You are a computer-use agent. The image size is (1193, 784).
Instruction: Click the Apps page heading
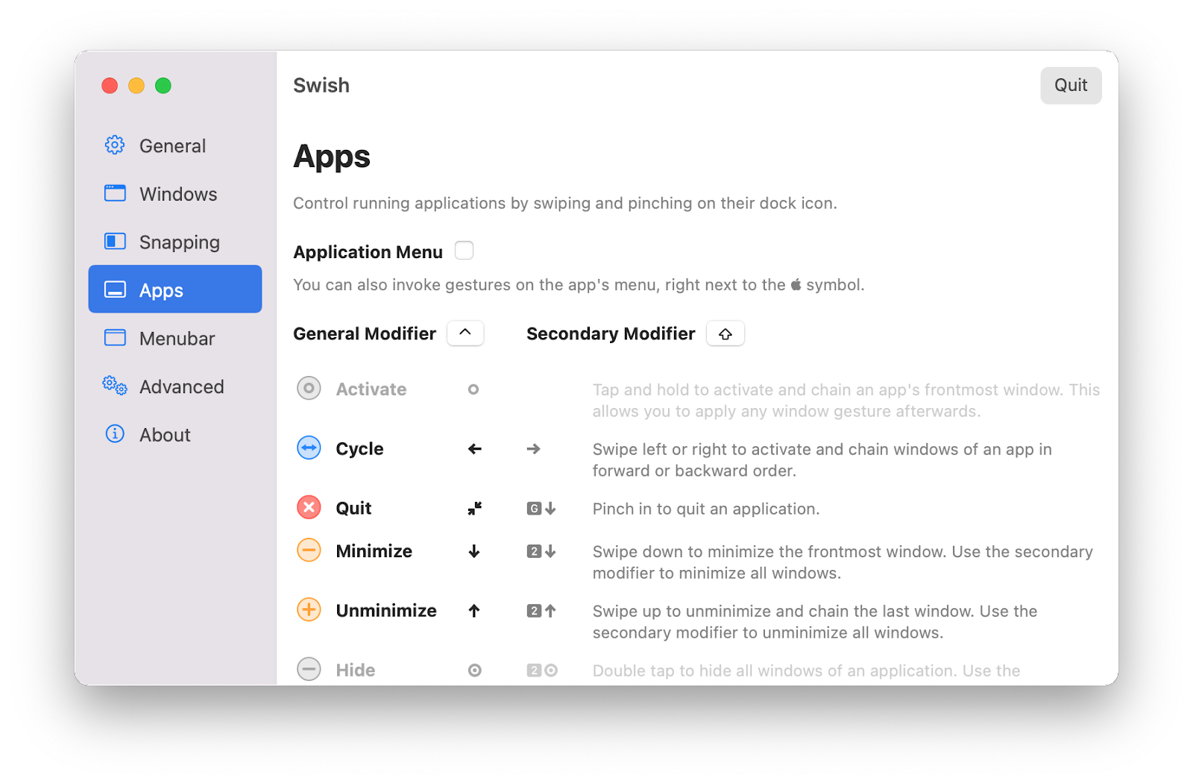click(332, 157)
